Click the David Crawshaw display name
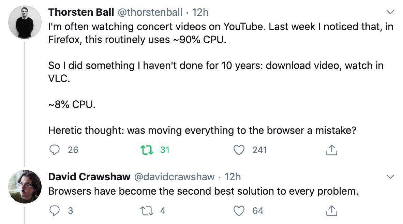The width and height of the screenshot is (403, 224). point(89,177)
